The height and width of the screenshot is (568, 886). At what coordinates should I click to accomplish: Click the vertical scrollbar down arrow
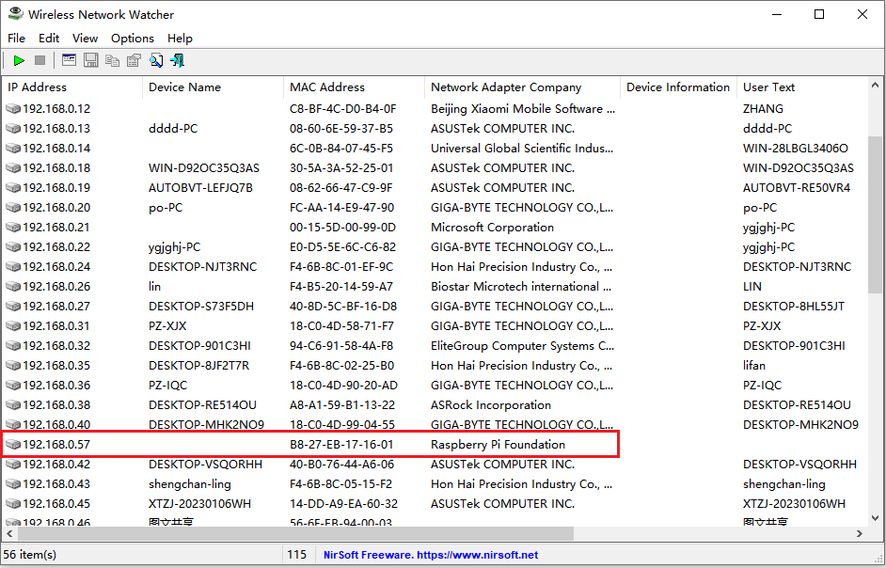coord(875,516)
